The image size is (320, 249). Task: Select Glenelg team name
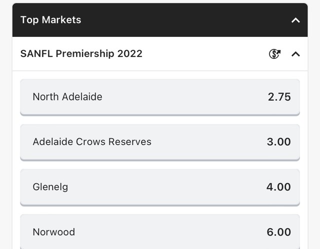(50, 187)
